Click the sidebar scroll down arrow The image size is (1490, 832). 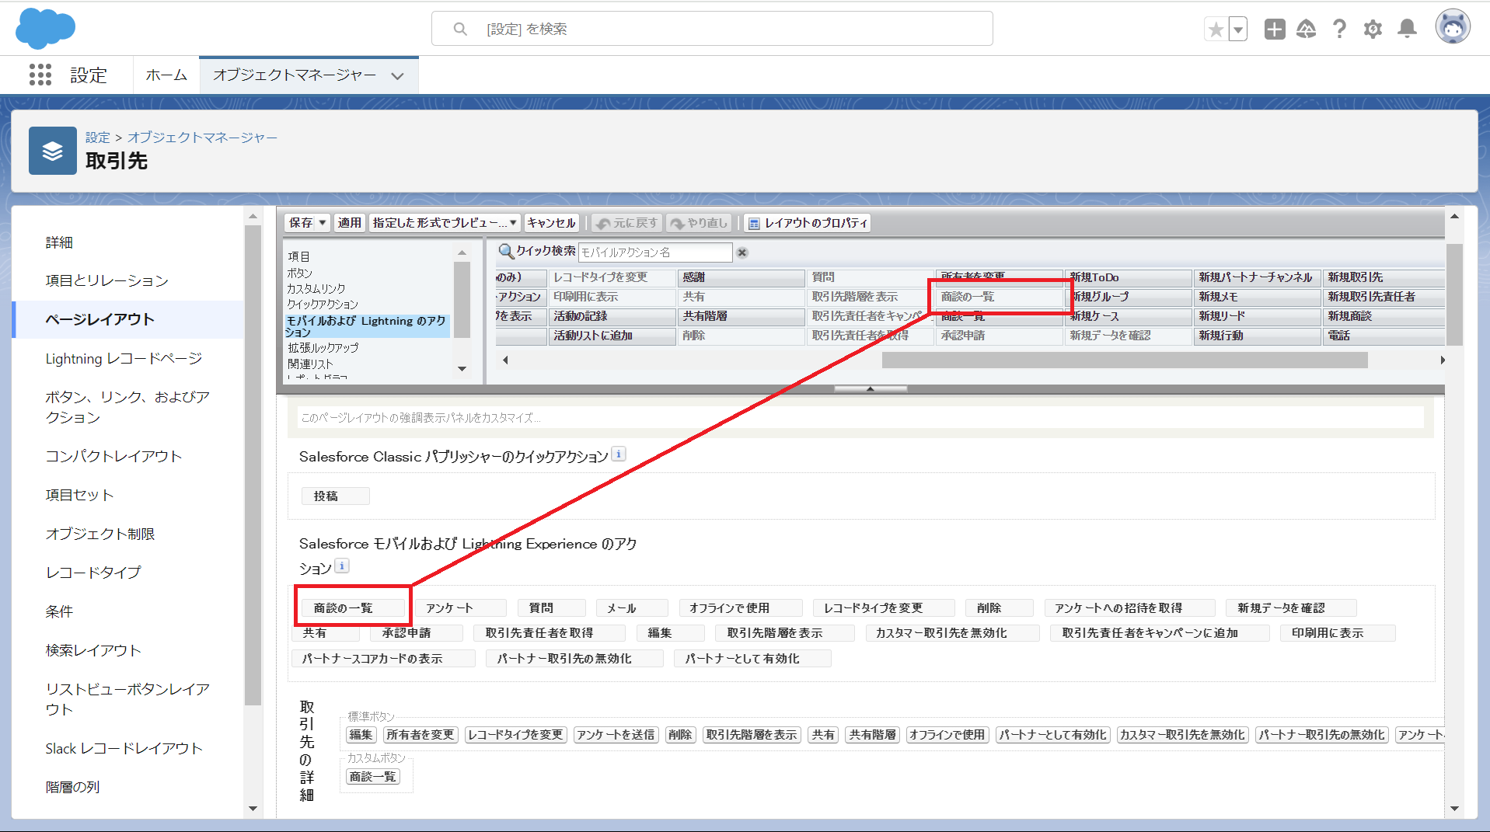click(x=253, y=809)
